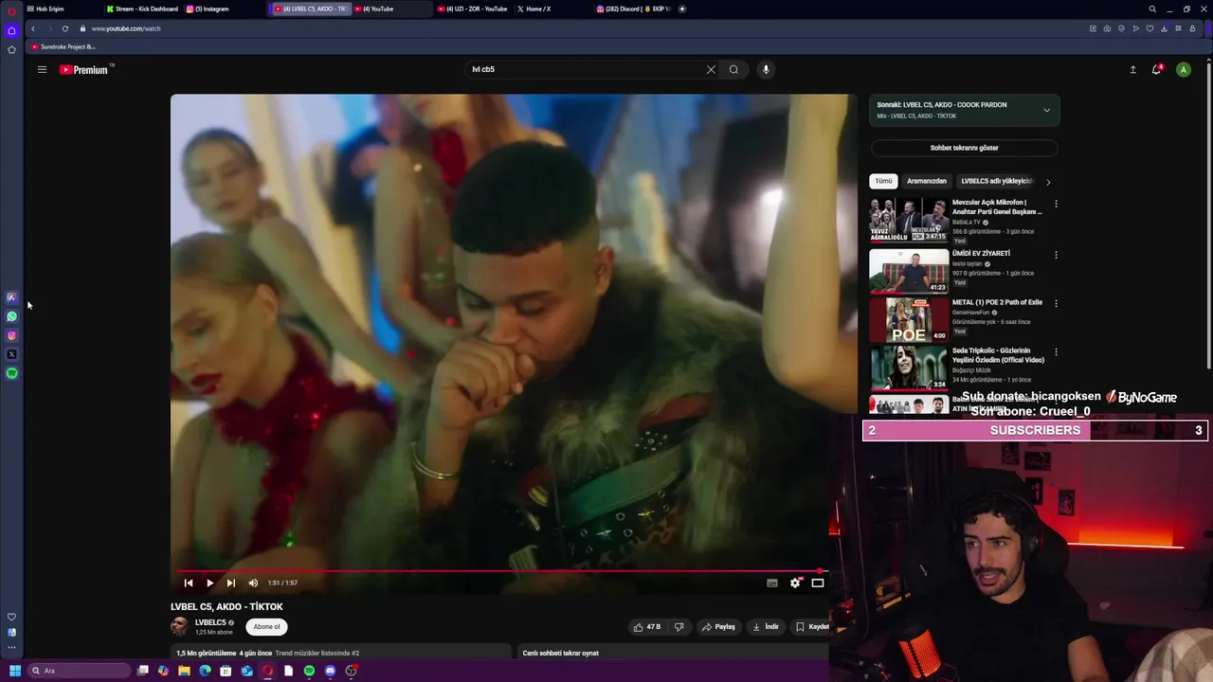Open Instagram in Opera sidebar
Viewport: 1213px width, 682px height.
pyautogui.click(x=11, y=335)
